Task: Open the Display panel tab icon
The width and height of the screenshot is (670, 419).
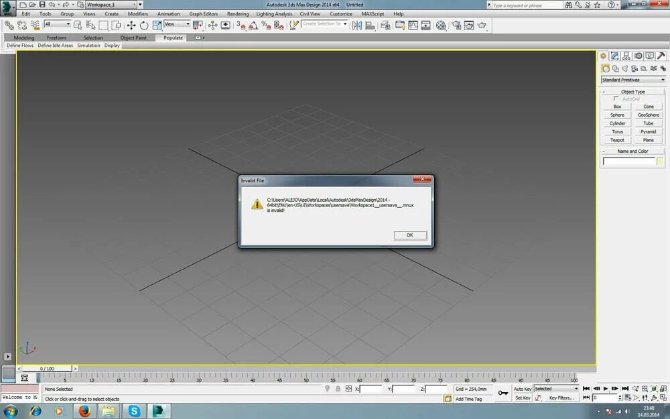Action: [x=649, y=56]
